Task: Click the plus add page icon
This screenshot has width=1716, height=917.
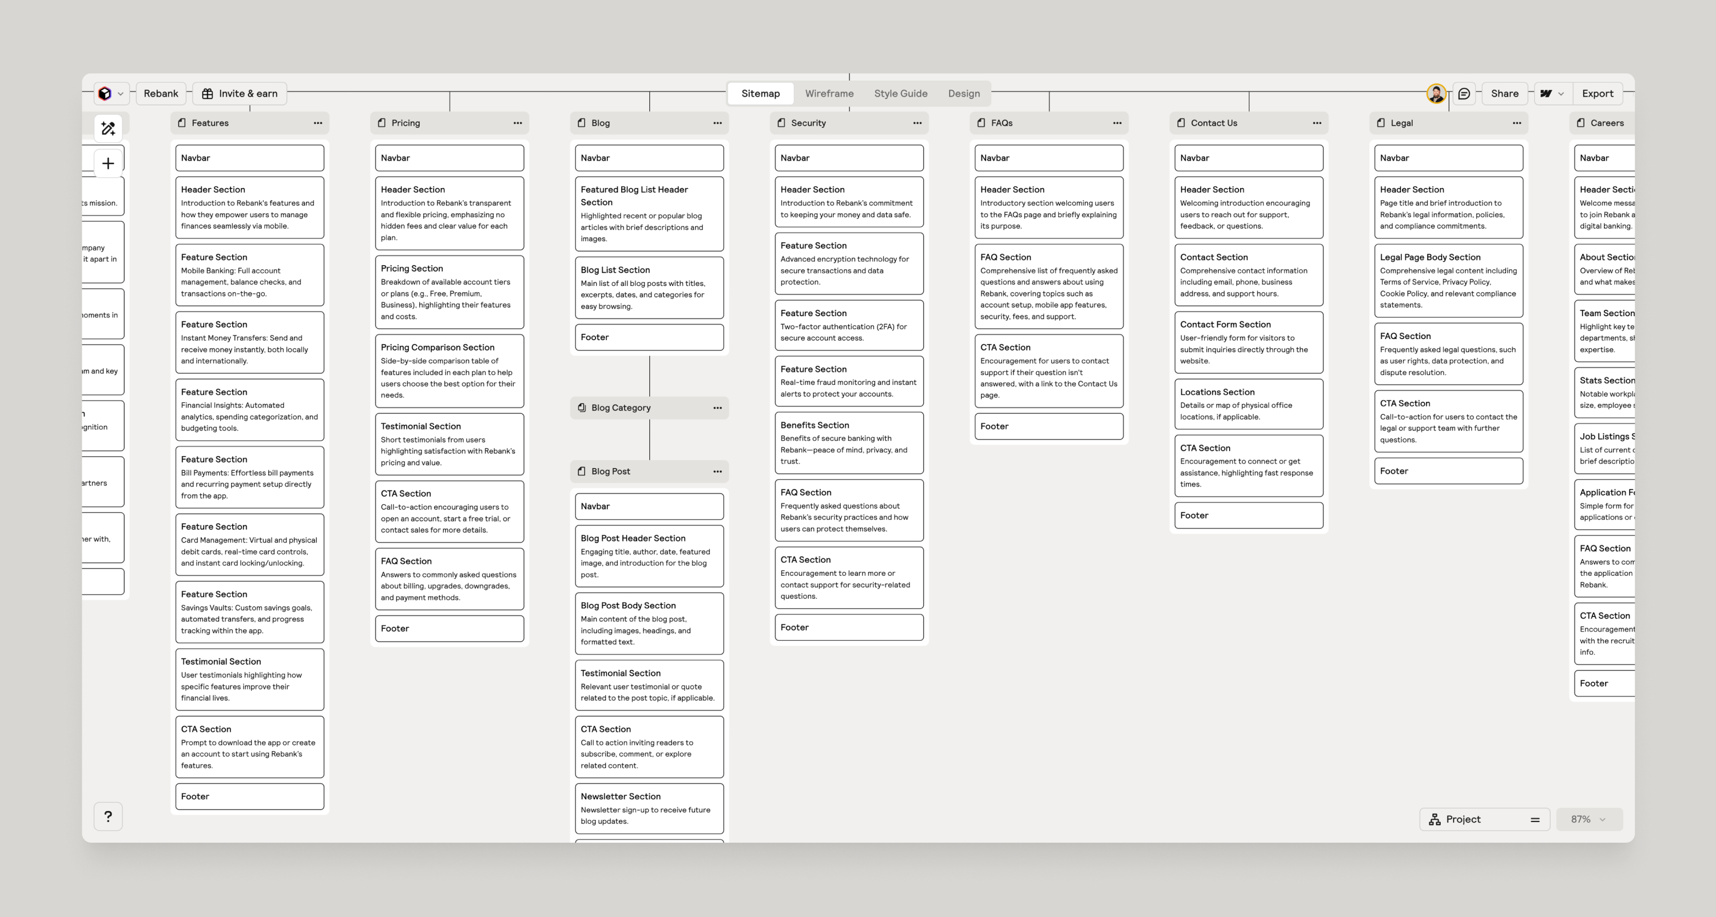Action: (x=108, y=164)
